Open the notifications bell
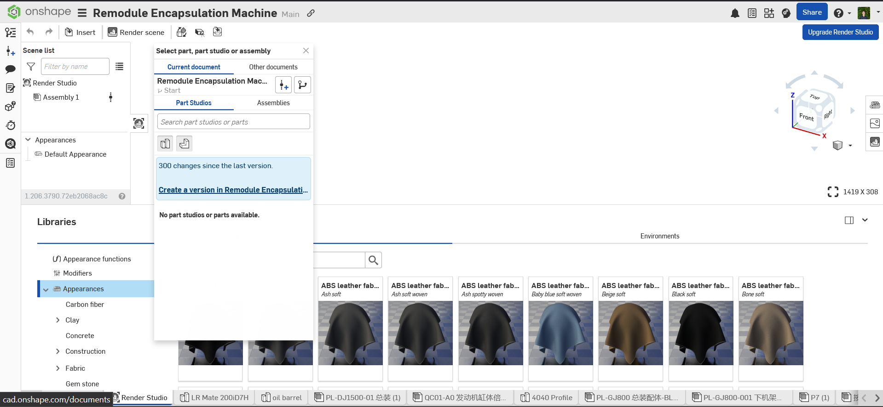The width and height of the screenshot is (883, 407). (x=735, y=13)
